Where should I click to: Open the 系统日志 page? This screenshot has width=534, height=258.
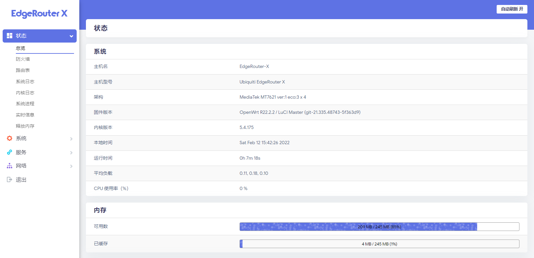(x=25, y=81)
